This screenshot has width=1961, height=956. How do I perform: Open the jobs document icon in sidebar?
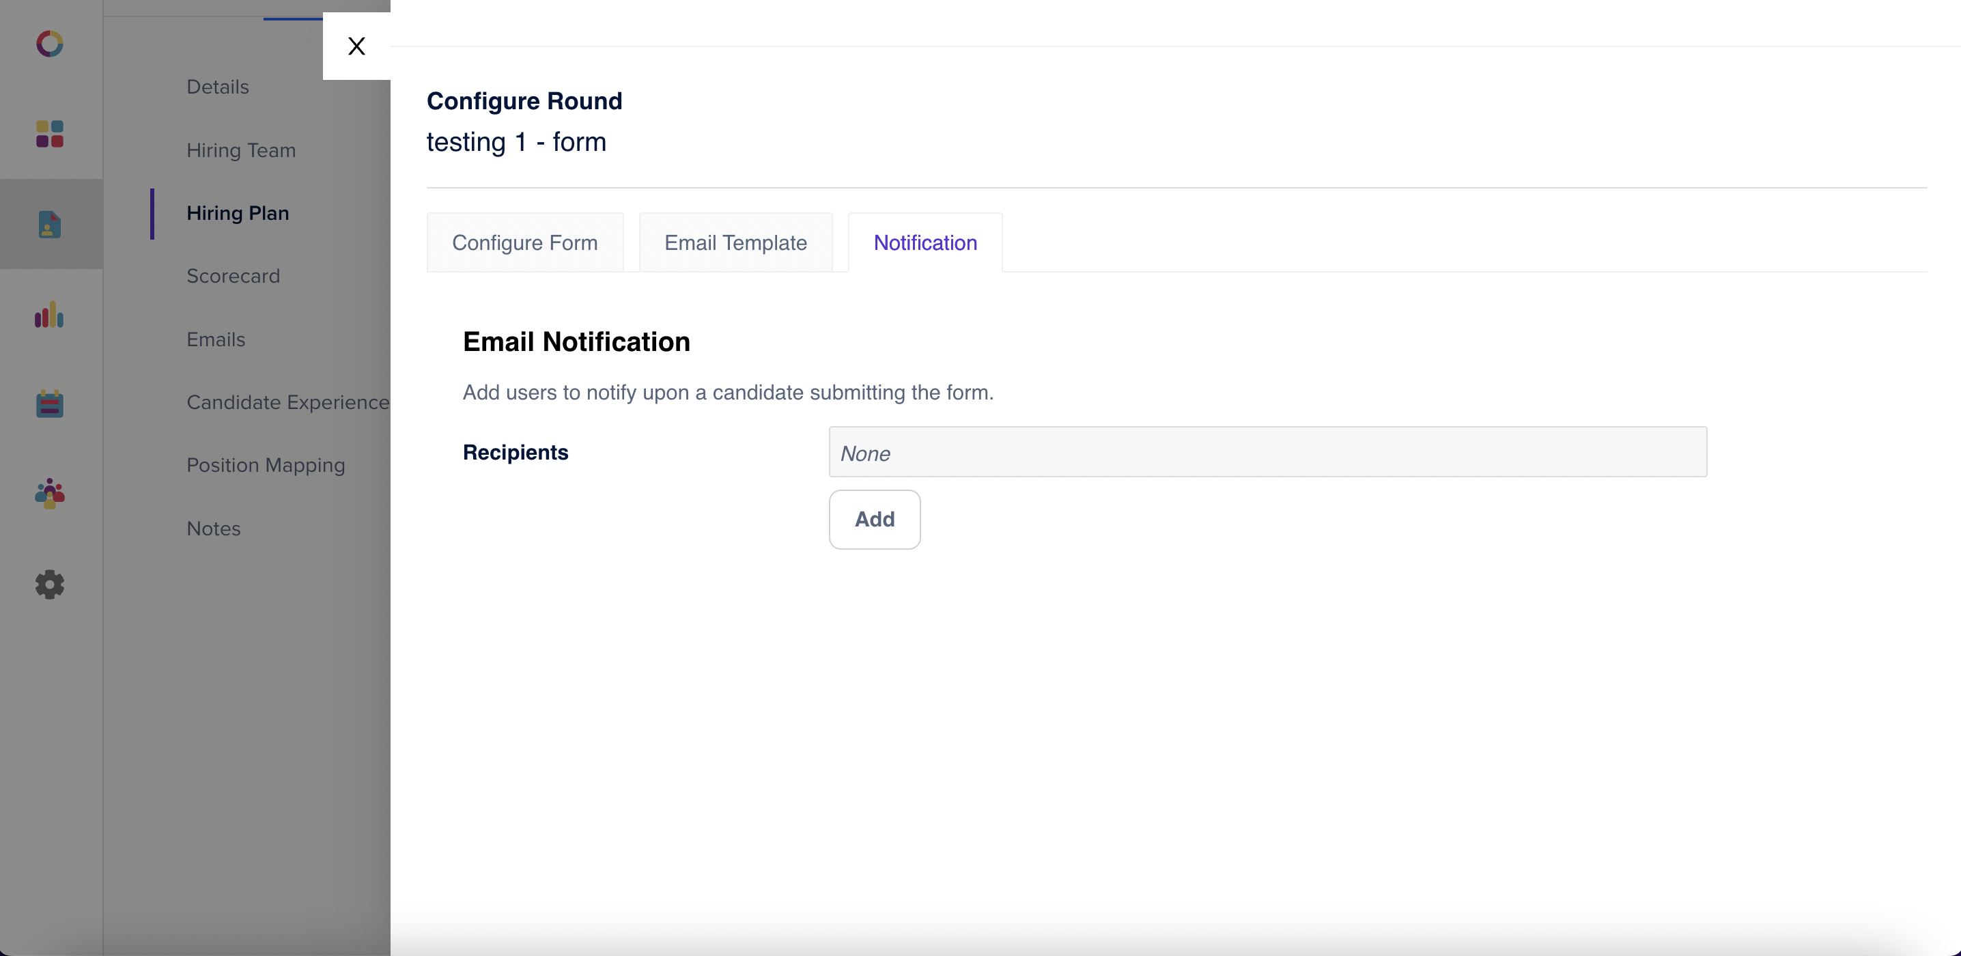click(x=51, y=224)
